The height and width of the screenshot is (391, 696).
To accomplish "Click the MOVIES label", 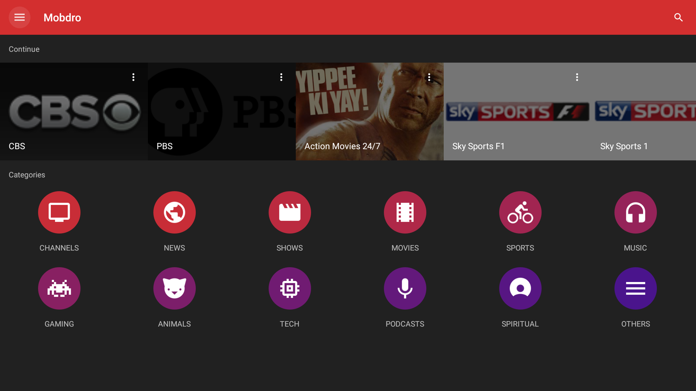I will (x=405, y=248).
